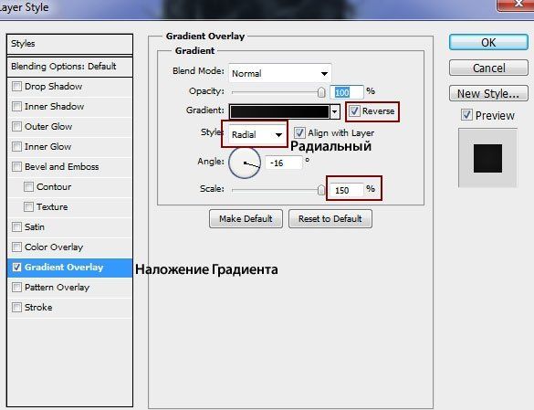Click the Angle value field
The image size is (534, 410).
click(283, 163)
